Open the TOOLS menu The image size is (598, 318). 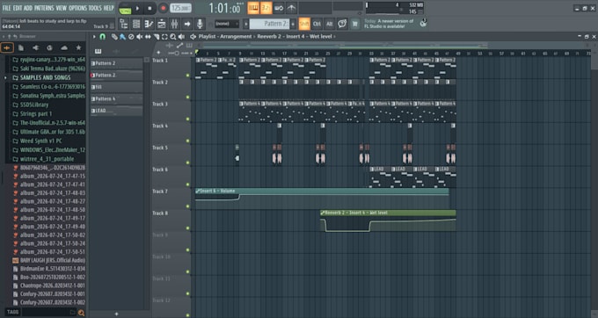tap(95, 8)
